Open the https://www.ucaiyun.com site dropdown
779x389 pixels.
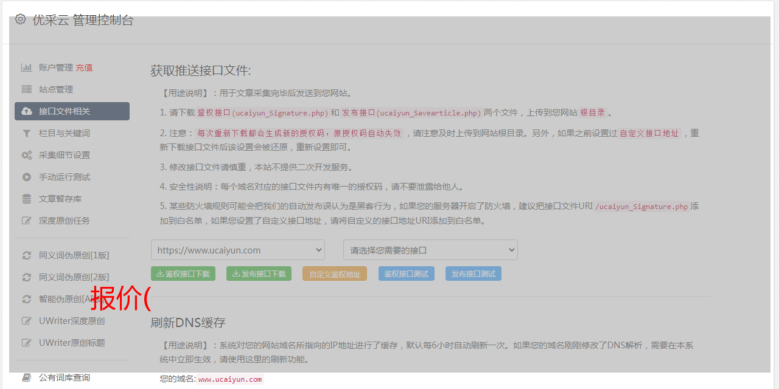tap(238, 250)
